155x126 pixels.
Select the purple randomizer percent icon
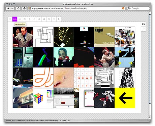tap(15, 19)
